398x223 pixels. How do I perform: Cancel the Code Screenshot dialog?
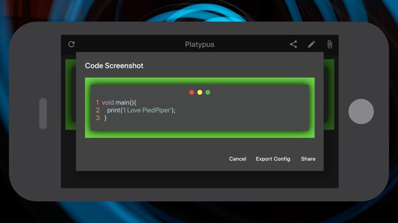point(238,159)
